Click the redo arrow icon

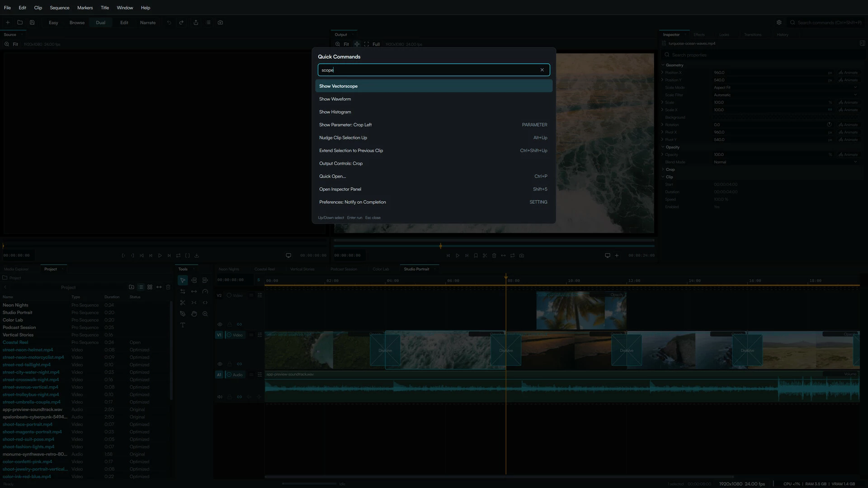[181, 23]
